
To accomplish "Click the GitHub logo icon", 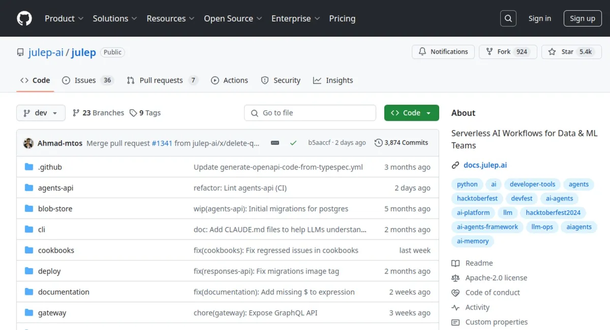I will tap(24, 18).
